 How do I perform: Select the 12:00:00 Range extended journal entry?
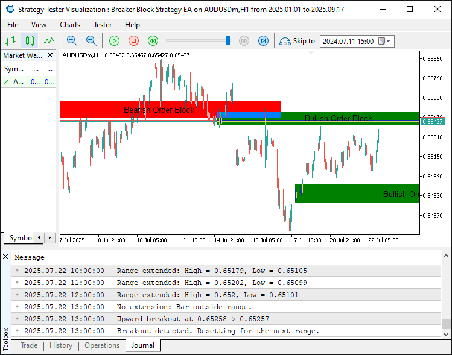pos(226,295)
